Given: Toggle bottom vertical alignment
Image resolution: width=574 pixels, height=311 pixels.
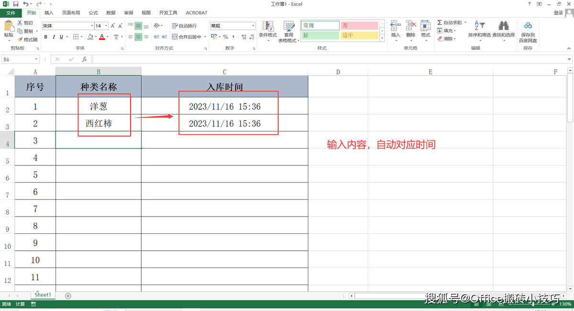Looking at the screenshot, I should [x=146, y=26].
